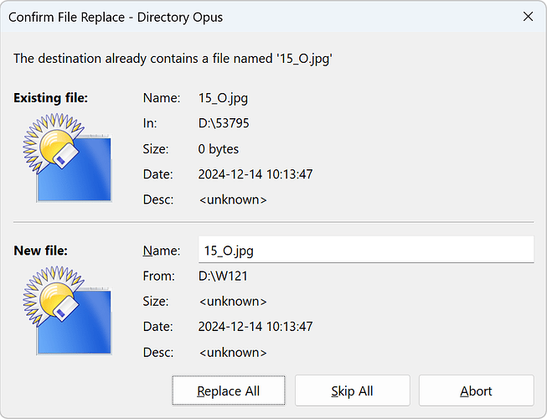Click the new file 'Name:' label

(162, 251)
